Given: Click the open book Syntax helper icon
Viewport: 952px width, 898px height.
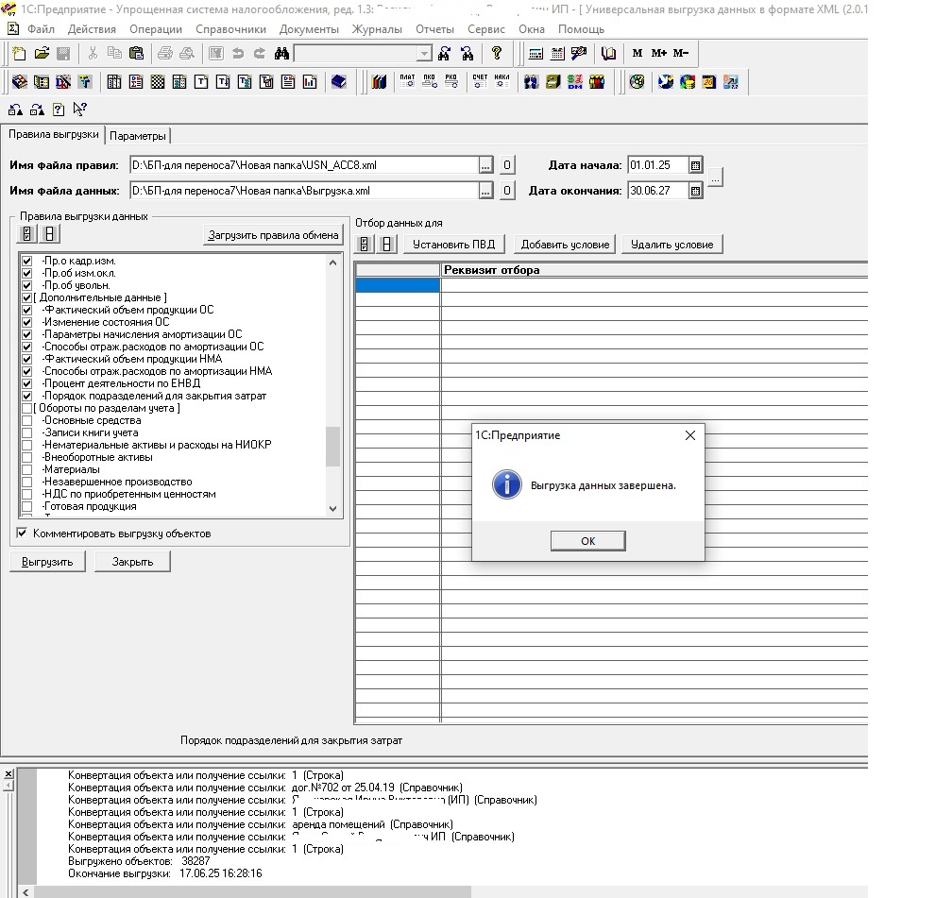Looking at the screenshot, I should (x=608, y=54).
